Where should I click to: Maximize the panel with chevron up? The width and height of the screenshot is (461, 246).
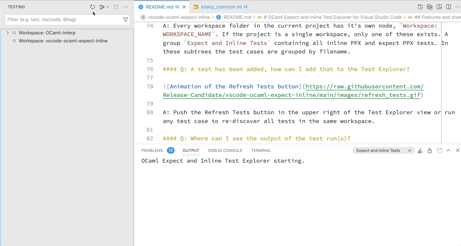coord(448,150)
